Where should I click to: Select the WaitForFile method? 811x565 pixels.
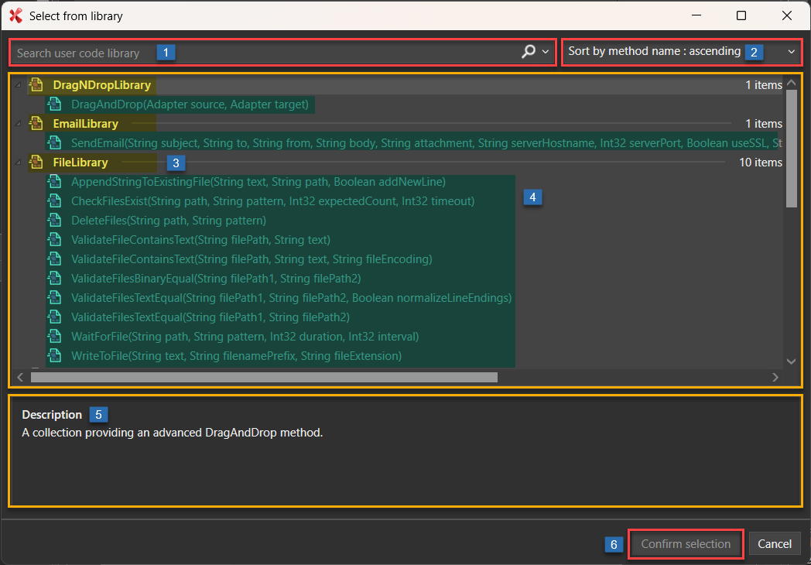coord(245,337)
